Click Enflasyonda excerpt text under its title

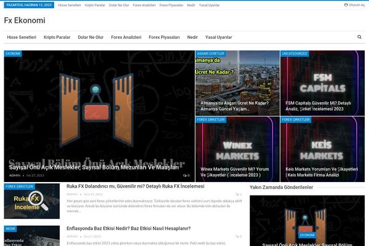[x=146, y=243]
